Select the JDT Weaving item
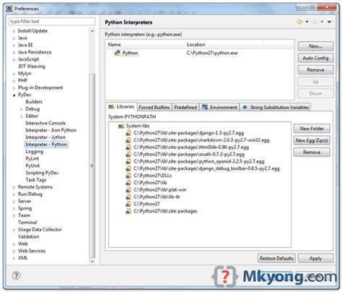This screenshot has height=292, width=342. pos(32,66)
